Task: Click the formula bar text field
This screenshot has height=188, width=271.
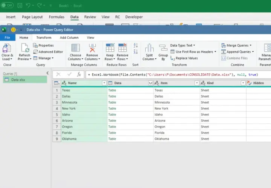Action: [x=178, y=74]
